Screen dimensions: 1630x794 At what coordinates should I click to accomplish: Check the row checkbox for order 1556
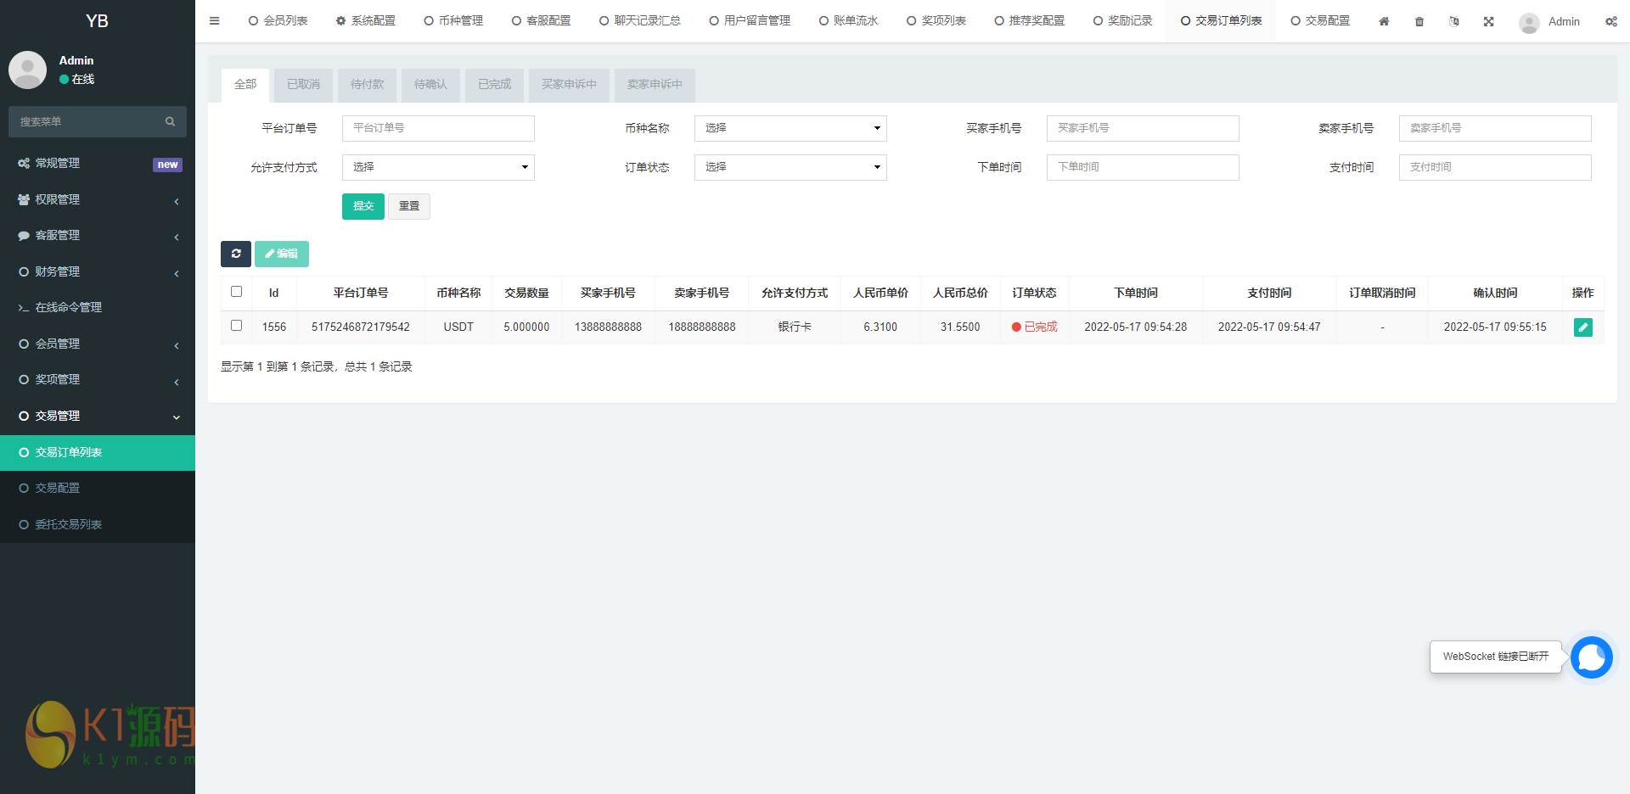coord(237,325)
